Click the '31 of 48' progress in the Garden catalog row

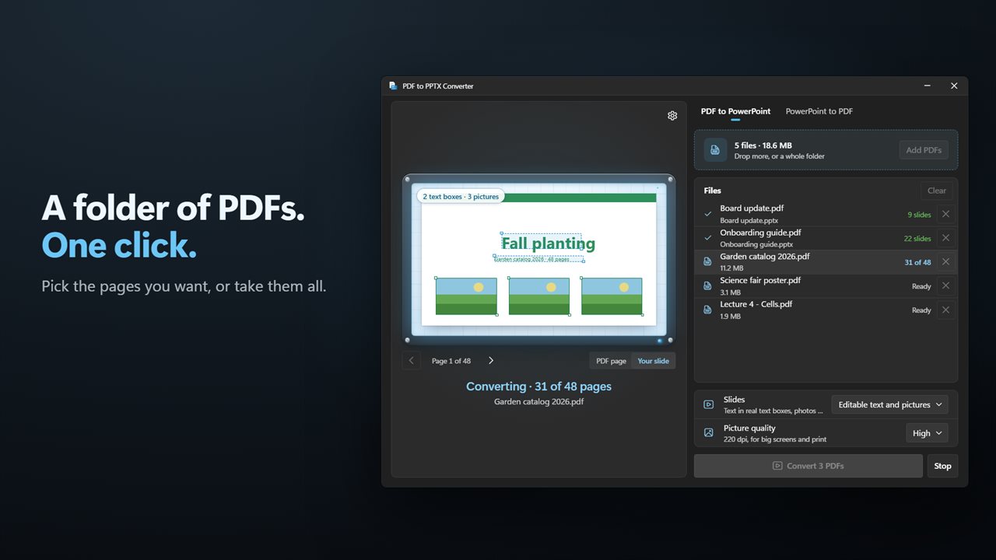tap(917, 263)
